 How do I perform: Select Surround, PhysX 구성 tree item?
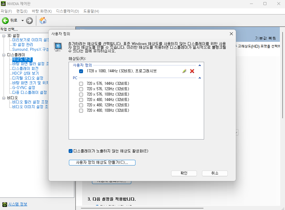click(x=30, y=50)
